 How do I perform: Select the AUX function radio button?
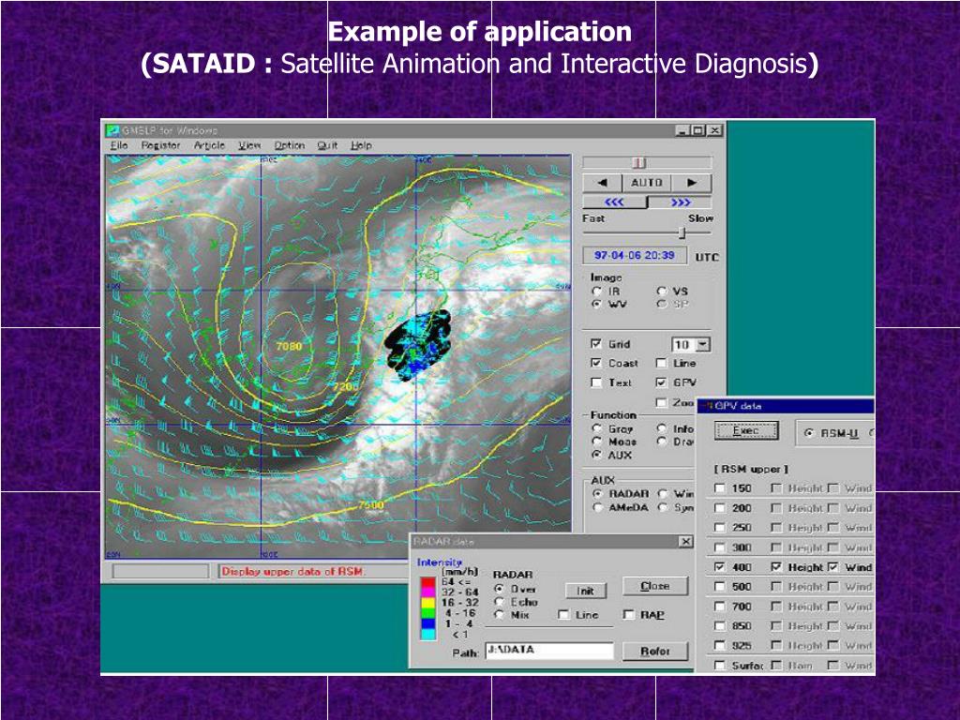pos(597,455)
